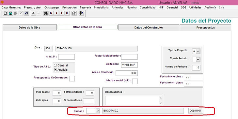Open the Facturacion menu
The image size is (238, 119).
point(69,7)
